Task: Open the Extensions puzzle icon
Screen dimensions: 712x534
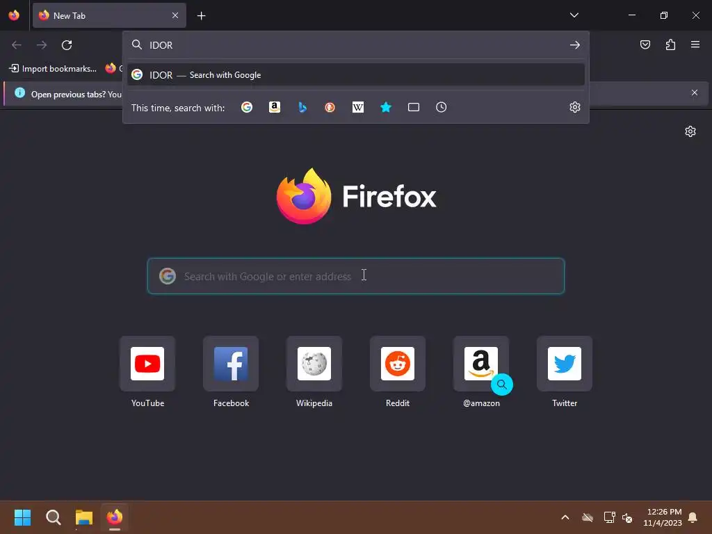Action: [670, 44]
